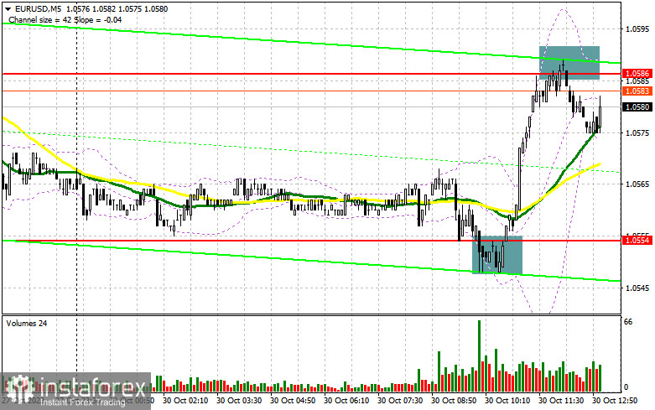Click the '30 Oct 03:30' time axis label
Viewport: 655px width, 410px height.
[239, 401]
